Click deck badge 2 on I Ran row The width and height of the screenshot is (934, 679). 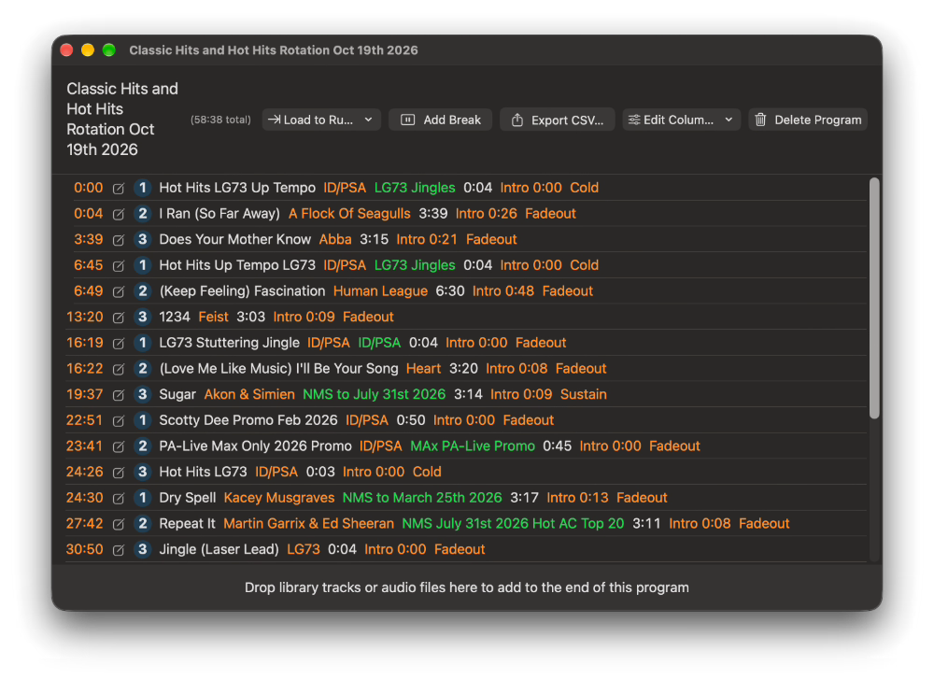pyautogui.click(x=142, y=213)
